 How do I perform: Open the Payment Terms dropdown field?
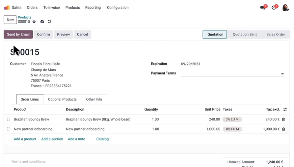coord(232,73)
